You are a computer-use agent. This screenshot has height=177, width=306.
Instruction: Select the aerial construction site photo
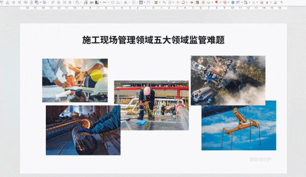pos(228,80)
